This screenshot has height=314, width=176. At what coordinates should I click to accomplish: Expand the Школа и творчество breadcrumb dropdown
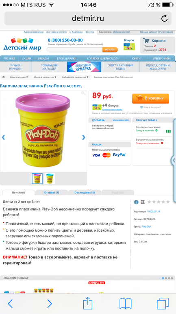45,77
